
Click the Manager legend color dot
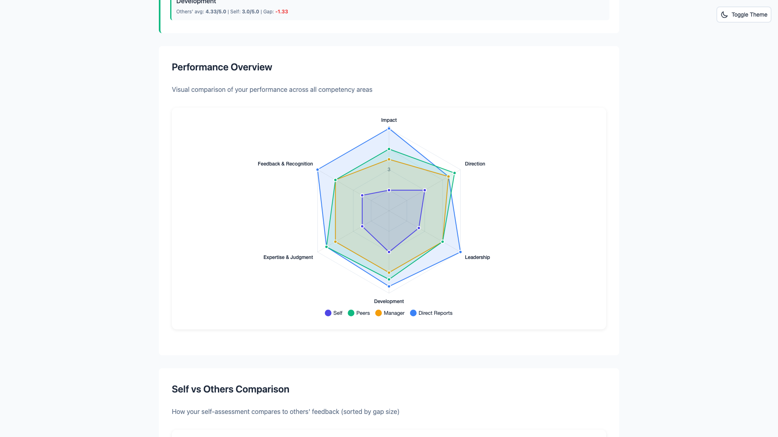point(378,313)
